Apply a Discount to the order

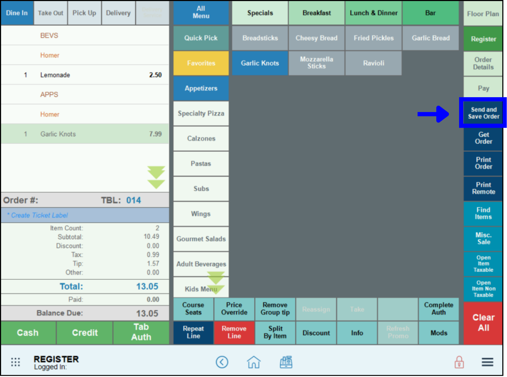coord(316,333)
